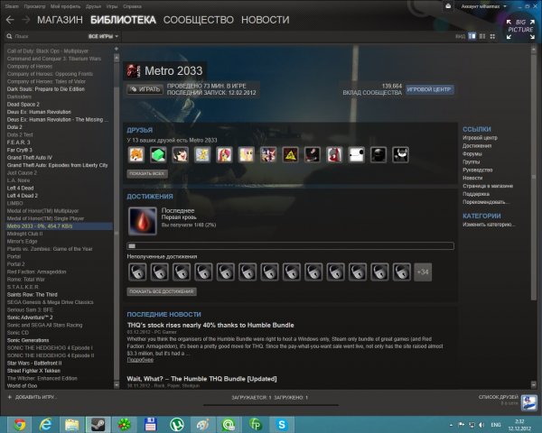Click the achievements progress bar
The width and height of the screenshot is (542, 433).
[x=290, y=246]
